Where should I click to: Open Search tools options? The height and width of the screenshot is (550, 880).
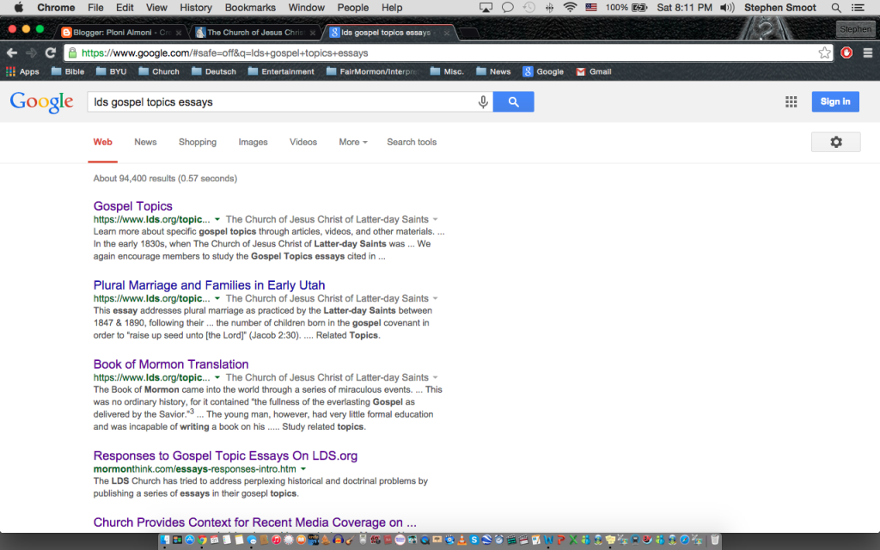click(x=412, y=142)
